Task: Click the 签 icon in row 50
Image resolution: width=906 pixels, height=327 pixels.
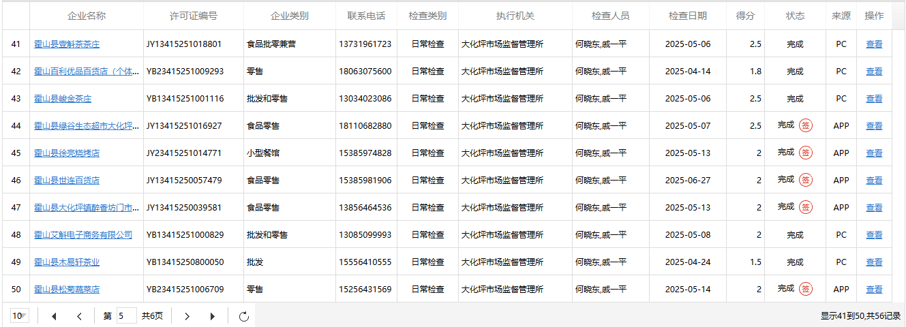Action: point(806,289)
